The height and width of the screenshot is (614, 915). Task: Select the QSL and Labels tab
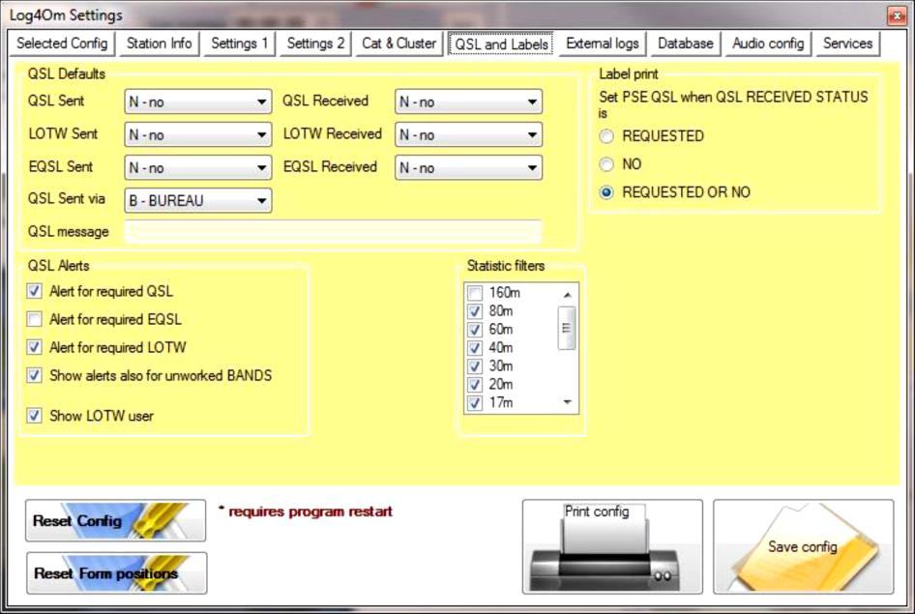tap(501, 44)
